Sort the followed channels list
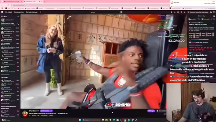Viewport: 216px width, 122px height. 18,24
